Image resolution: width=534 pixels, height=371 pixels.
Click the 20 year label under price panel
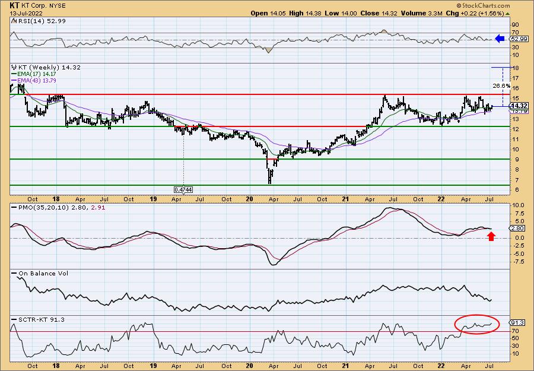click(250, 199)
